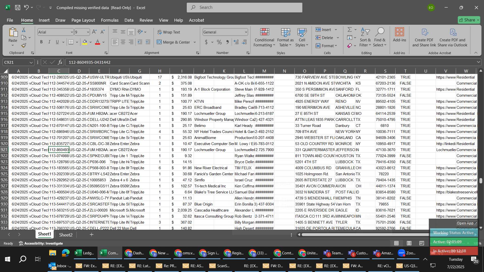This screenshot has height=272, width=484.
Task: Click the Share button
Action: pyautogui.click(x=469, y=20)
